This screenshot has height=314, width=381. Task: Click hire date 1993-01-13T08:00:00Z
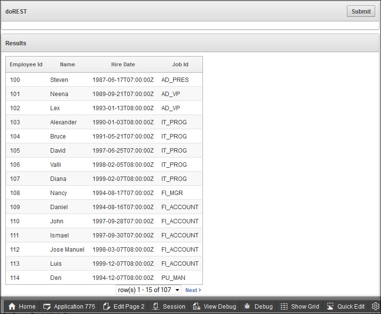point(123,108)
